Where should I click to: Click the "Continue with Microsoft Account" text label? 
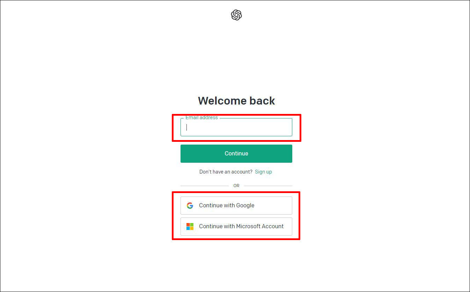tap(241, 226)
